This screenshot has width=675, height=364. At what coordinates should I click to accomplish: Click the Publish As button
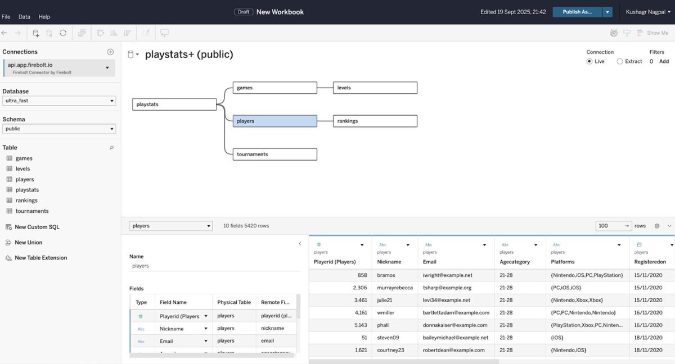[x=576, y=11]
